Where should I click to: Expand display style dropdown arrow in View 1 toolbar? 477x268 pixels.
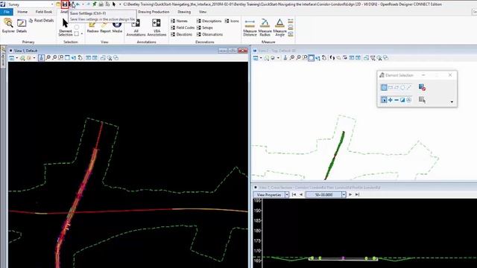click(34, 58)
